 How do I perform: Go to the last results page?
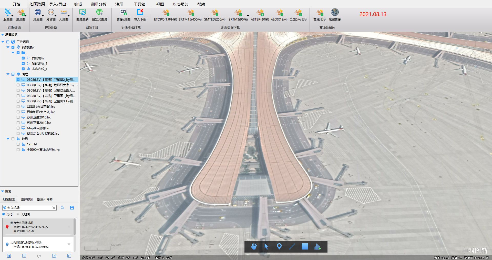click(69, 256)
